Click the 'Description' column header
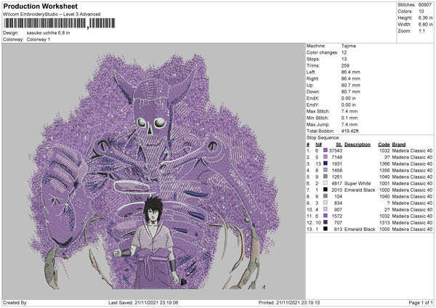The height and width of the screenshot is (308, 436). click(358, 145)
